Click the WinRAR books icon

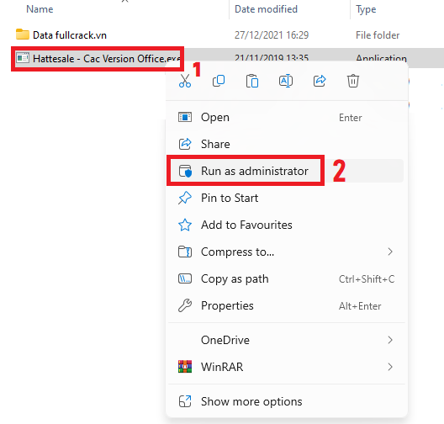pos(185,367)
